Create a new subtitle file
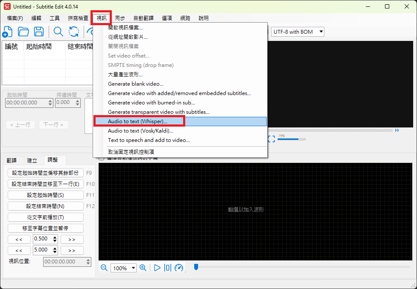 pyautogui.click(x=8, y=32)
